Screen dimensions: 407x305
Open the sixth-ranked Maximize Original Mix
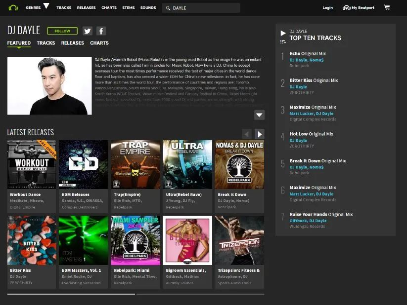[x=313, y=188]
